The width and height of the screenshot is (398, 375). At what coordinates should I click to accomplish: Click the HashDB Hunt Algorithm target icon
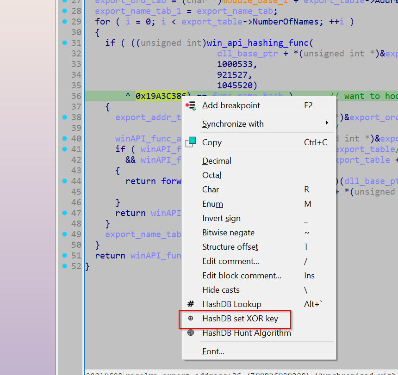(191, 333)
